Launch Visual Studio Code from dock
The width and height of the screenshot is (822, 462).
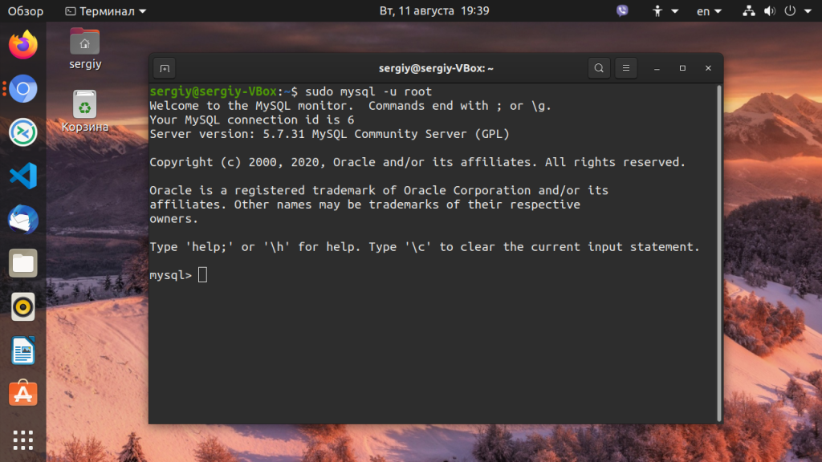[23, 176]
